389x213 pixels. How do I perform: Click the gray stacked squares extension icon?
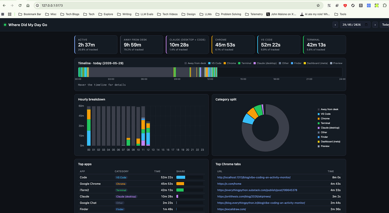click(337, 5)
